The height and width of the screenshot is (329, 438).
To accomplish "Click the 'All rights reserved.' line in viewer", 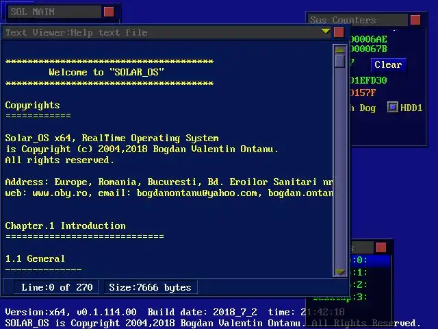I will (60, 160).
